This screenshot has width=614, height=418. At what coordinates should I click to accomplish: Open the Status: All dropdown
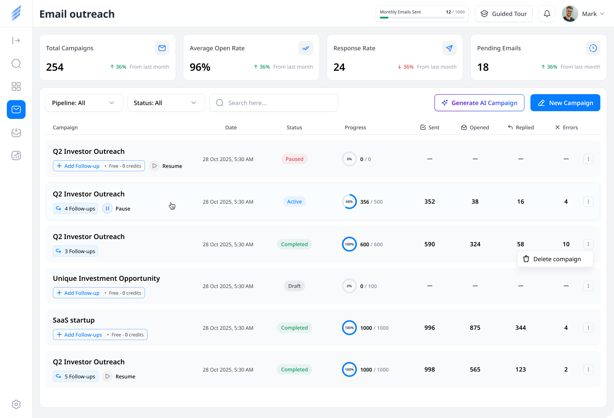point(166,103)
